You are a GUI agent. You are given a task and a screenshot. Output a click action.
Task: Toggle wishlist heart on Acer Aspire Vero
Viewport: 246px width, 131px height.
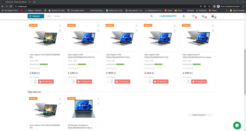(x=213, y=26)
